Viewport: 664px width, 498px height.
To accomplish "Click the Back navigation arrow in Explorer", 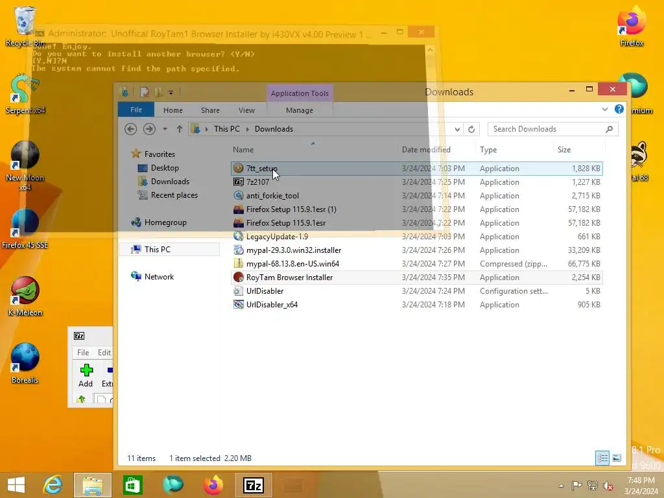I will point(130,129).
